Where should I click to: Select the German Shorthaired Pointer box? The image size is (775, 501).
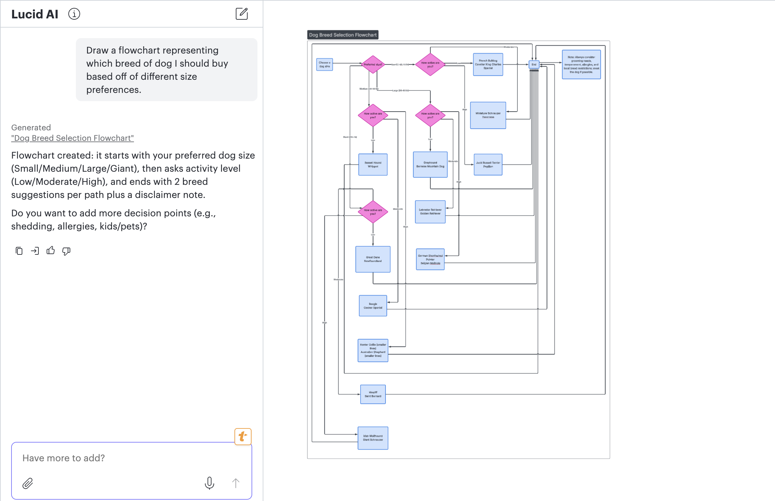(x=430, y=259)
